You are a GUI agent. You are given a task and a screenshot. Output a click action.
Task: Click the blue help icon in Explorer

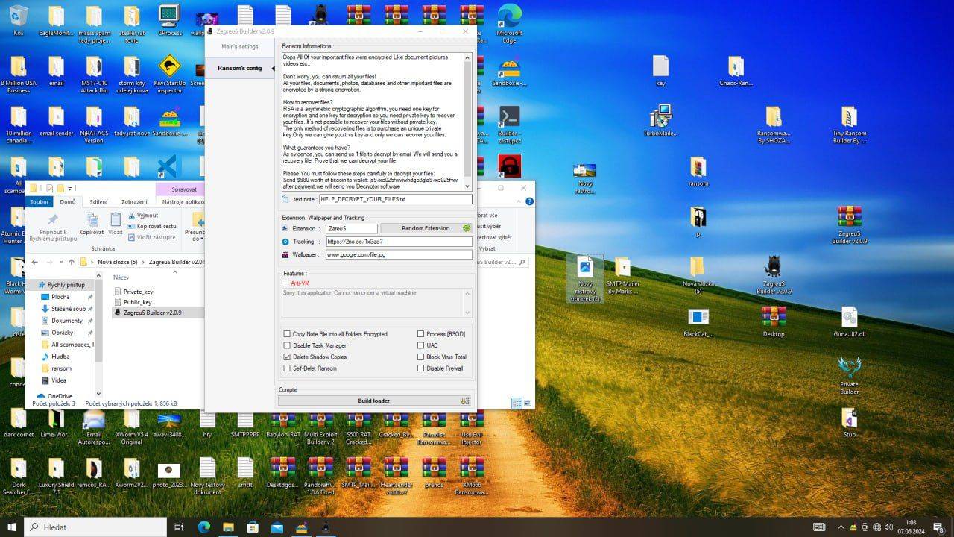click(x=529, y=201)
